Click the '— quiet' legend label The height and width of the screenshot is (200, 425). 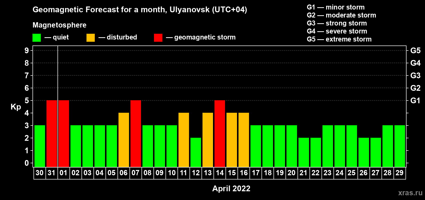pos(56,37)
